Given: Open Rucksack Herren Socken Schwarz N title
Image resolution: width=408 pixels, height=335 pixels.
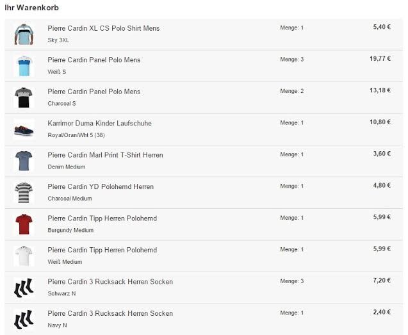Looking at the screenshot, I should pos(110,282).
